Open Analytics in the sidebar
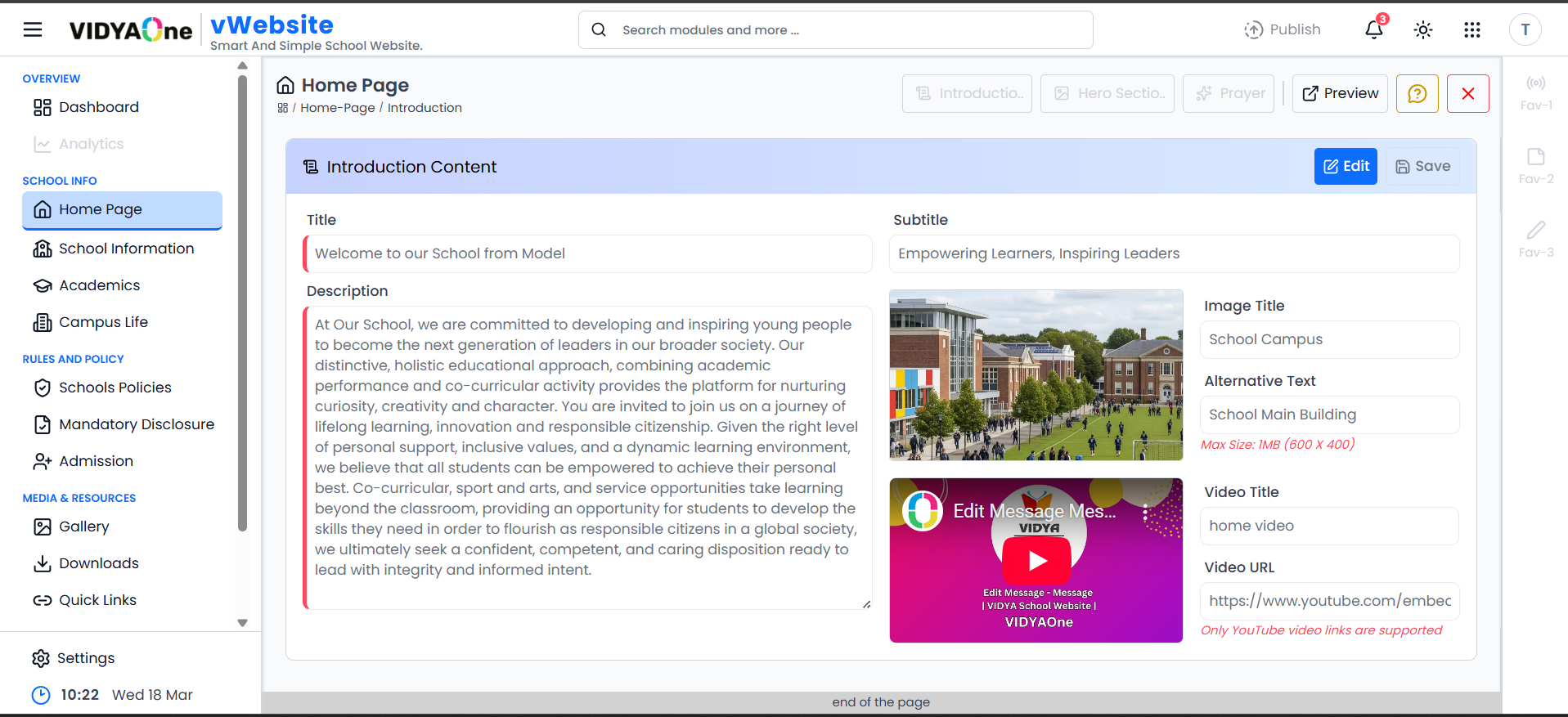 coord(123,144)
